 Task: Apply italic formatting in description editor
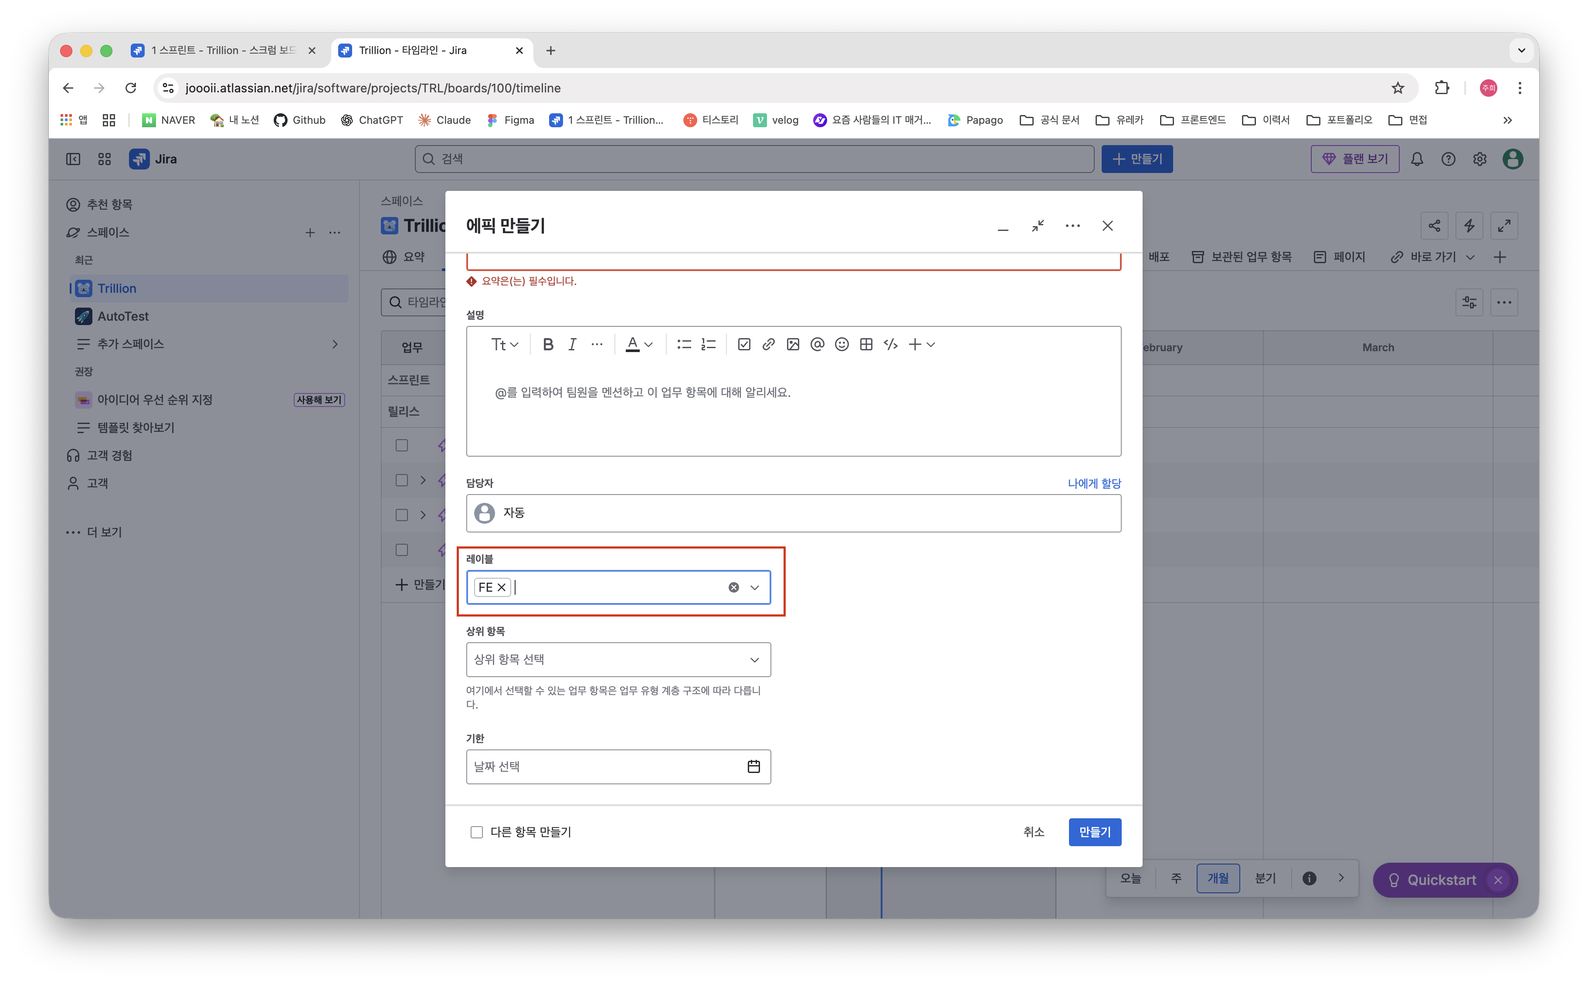click(x=572, y=345)
